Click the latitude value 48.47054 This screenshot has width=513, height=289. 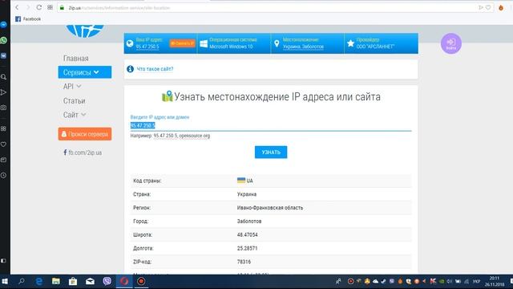pyautogui.click(x=247, y=234)
